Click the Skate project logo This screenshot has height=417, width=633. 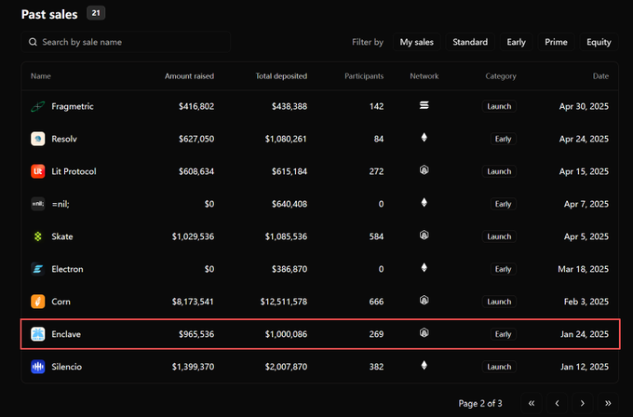click(37, 236)
